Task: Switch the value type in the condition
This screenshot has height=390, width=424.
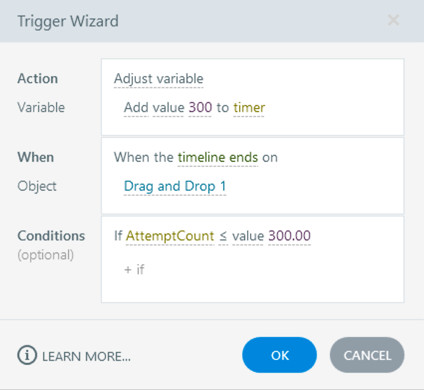Action: (248, 236)
